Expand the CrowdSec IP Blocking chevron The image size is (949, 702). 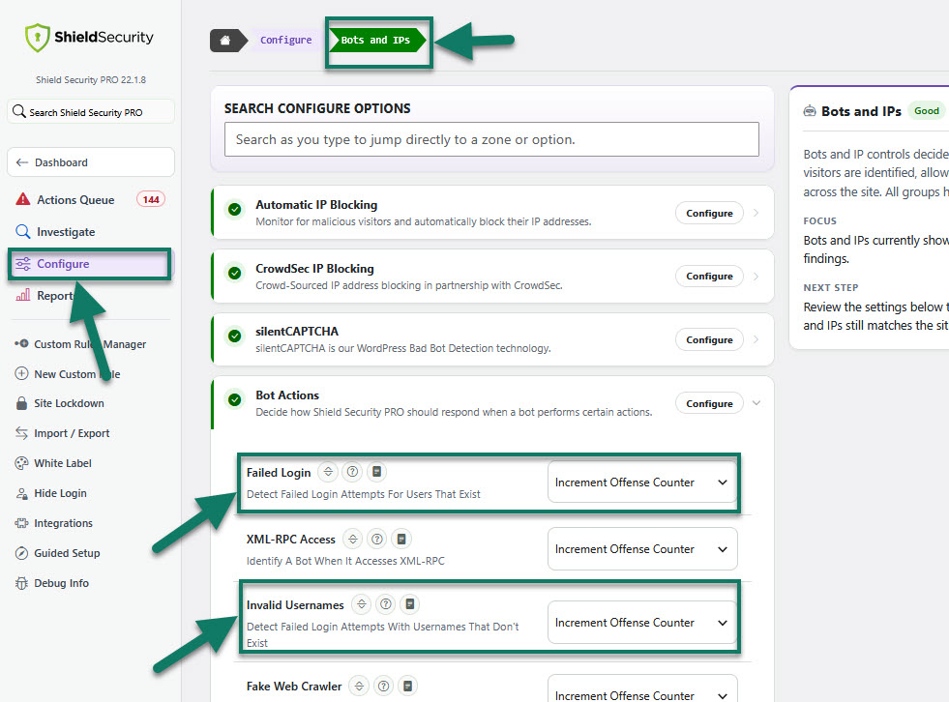click(x=756, y=276)
